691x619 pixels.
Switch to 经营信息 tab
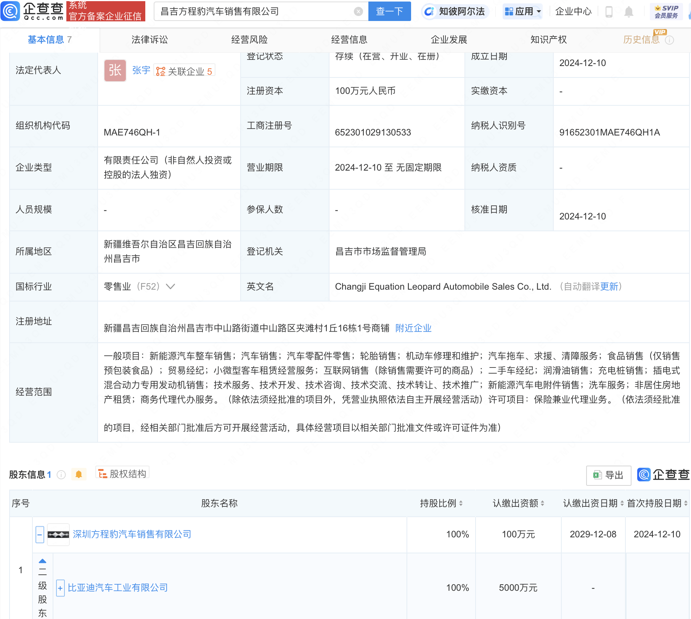pos(349,40)
